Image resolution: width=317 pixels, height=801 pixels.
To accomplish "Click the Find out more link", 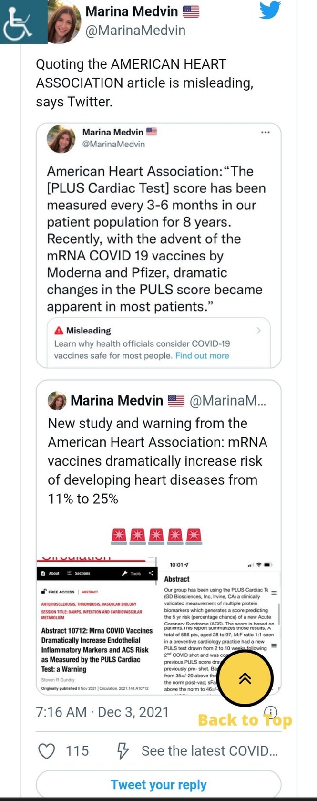I will (x=202, y=356).
